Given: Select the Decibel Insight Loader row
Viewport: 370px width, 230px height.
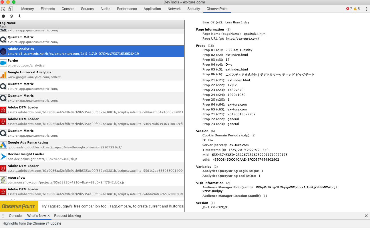Looking at the screenshot, I should pyautogui.click(x=92, y=157).
